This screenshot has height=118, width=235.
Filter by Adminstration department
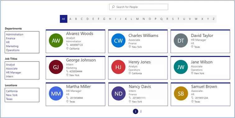tap(15, 34)
